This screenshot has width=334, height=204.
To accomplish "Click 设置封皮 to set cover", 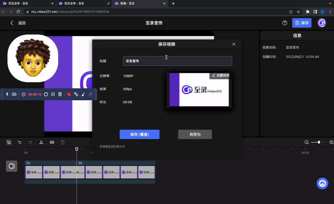I will click(221, 75).
